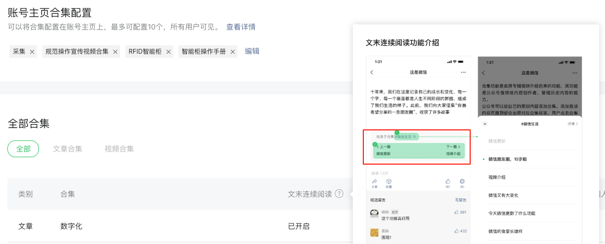Click 精选留言 heading in mockup
Viewport: 605px width, 244px height.
coord(377,200)
